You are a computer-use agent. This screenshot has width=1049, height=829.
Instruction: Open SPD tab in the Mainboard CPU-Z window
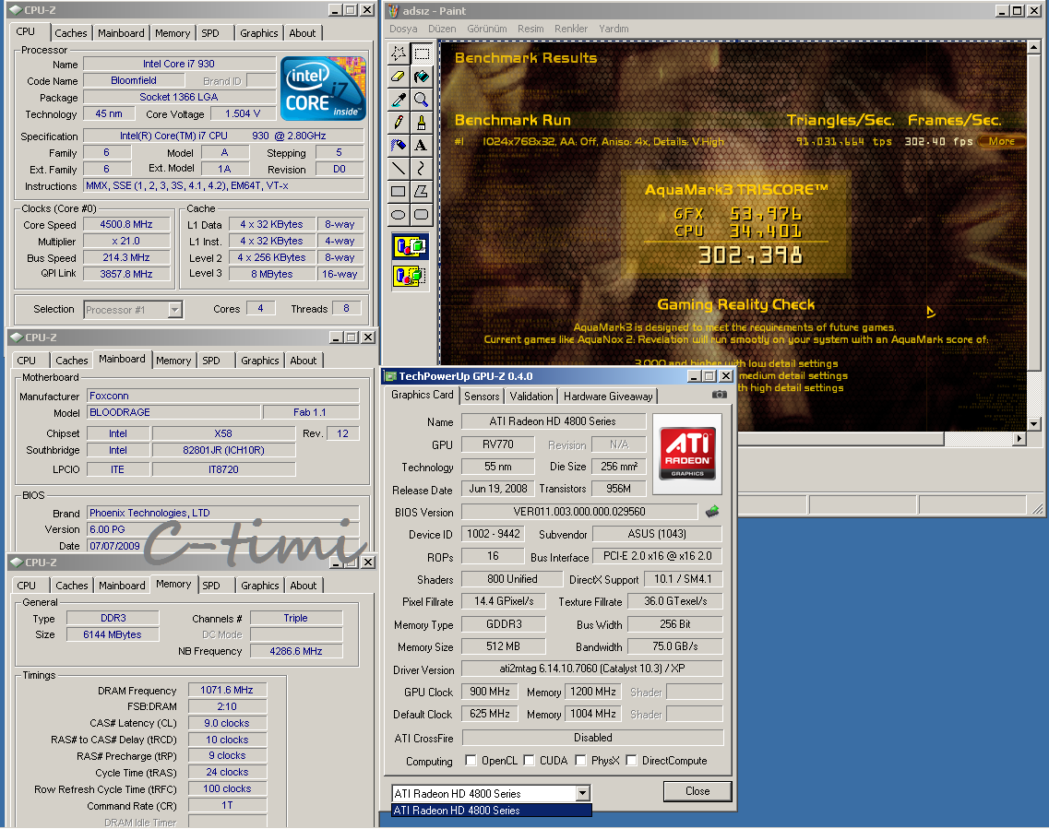[211, 361]
